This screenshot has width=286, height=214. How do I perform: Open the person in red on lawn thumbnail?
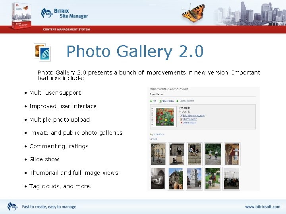[213, 178]
